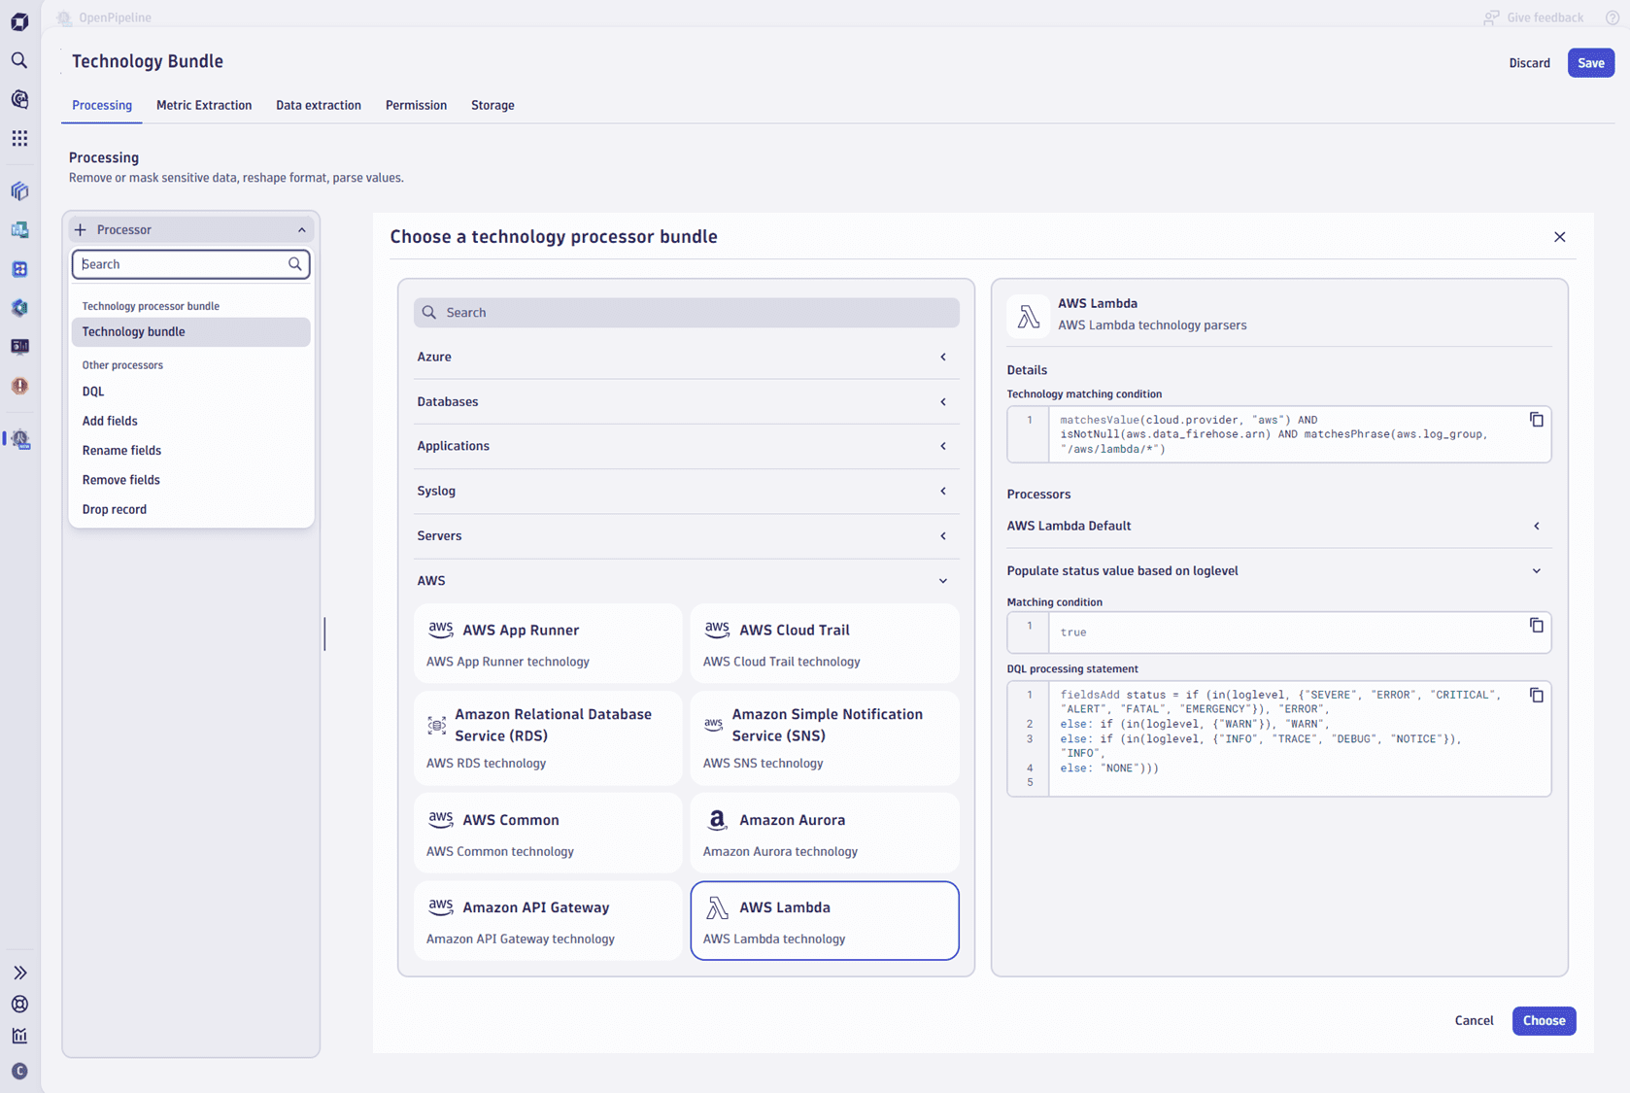Select the Amazon SNS technology card
1630x1093 pixels.
(x=825, y=737)
